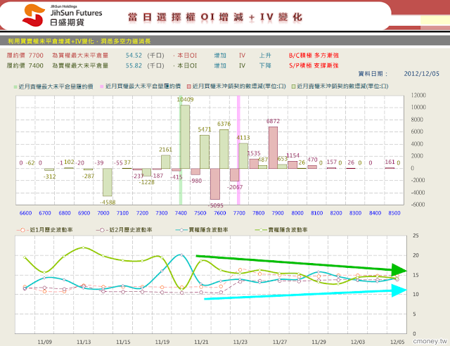This screenshot has height=346, width=450.
Task: Click the pink legend swatch for 近月買權最大未平倉量履約價
Action: pos(101,86)
